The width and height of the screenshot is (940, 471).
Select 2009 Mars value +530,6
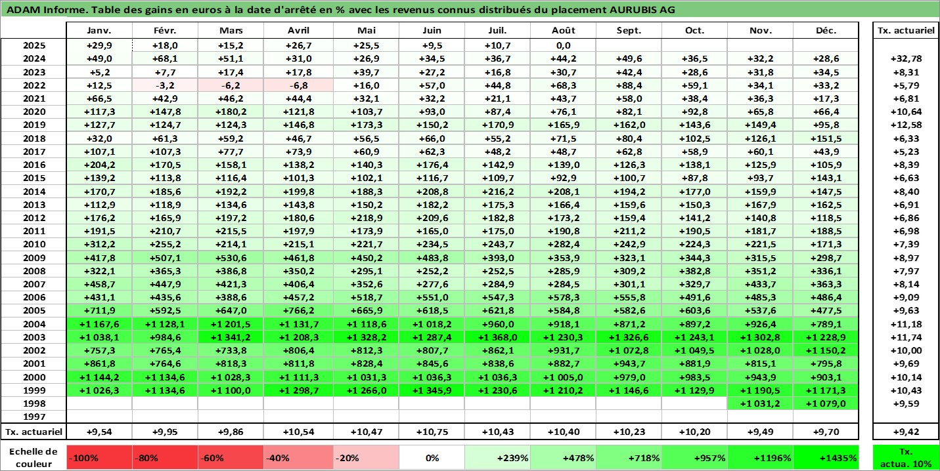click(x=231, y=258)
